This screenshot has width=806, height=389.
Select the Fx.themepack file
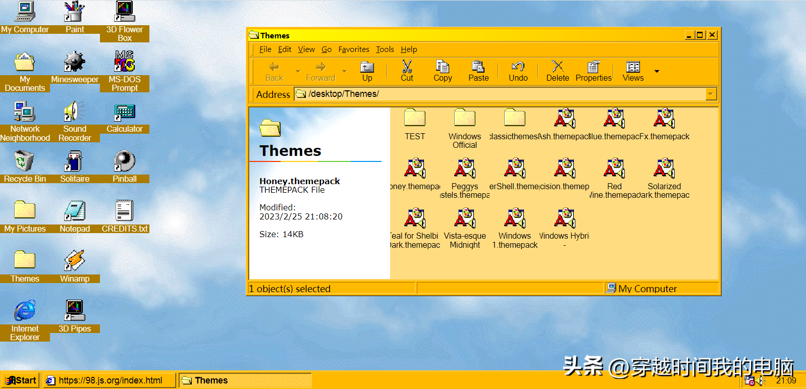[x=664, y=124]
